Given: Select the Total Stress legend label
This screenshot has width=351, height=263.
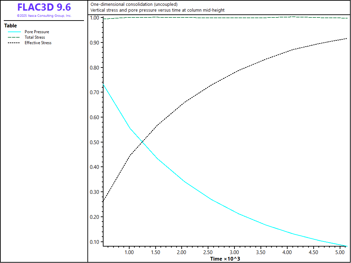Looking at the screenshot, I should pos(35,37).
